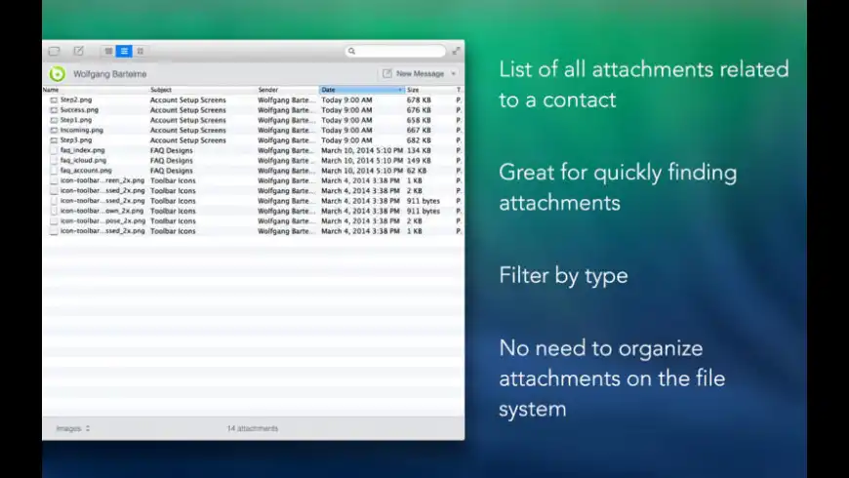849x478 pixels.
Task: Toggle the list view mode
Action: [124, 51]
